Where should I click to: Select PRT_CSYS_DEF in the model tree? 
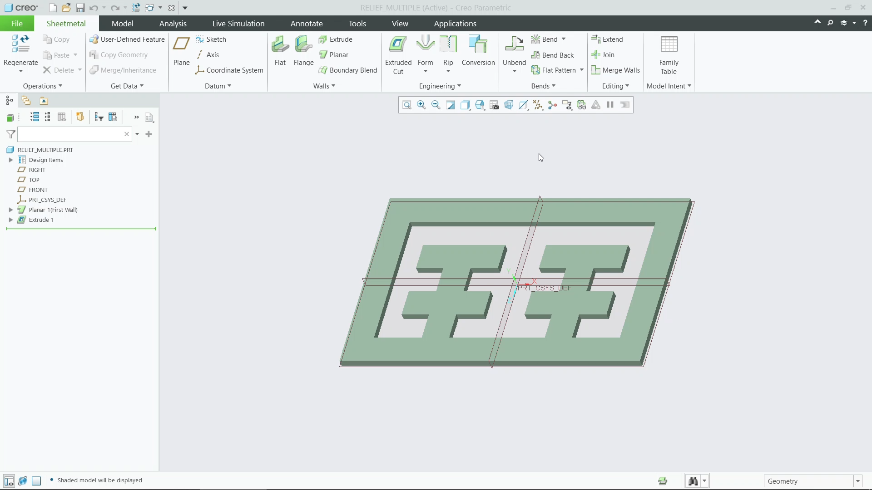pos(47,200)
